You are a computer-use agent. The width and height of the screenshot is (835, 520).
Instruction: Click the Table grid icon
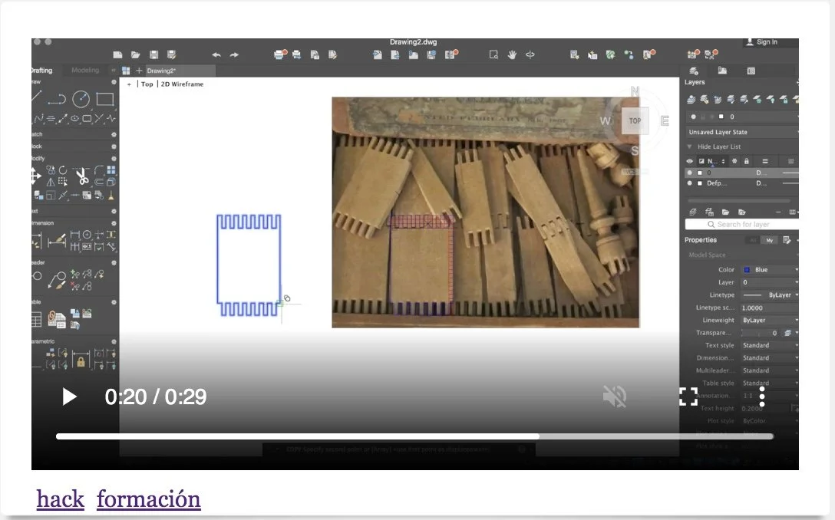coord(36,319)
